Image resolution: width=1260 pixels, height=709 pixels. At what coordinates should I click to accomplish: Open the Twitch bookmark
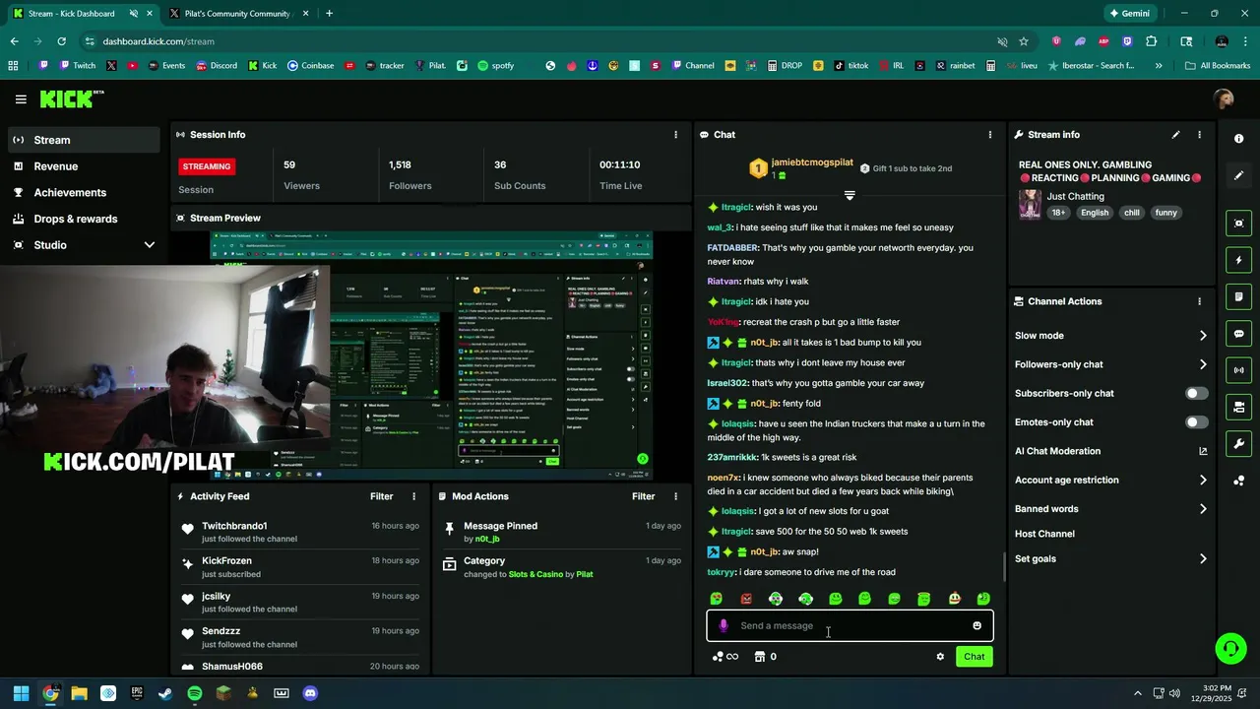click(x=77, y=66)
